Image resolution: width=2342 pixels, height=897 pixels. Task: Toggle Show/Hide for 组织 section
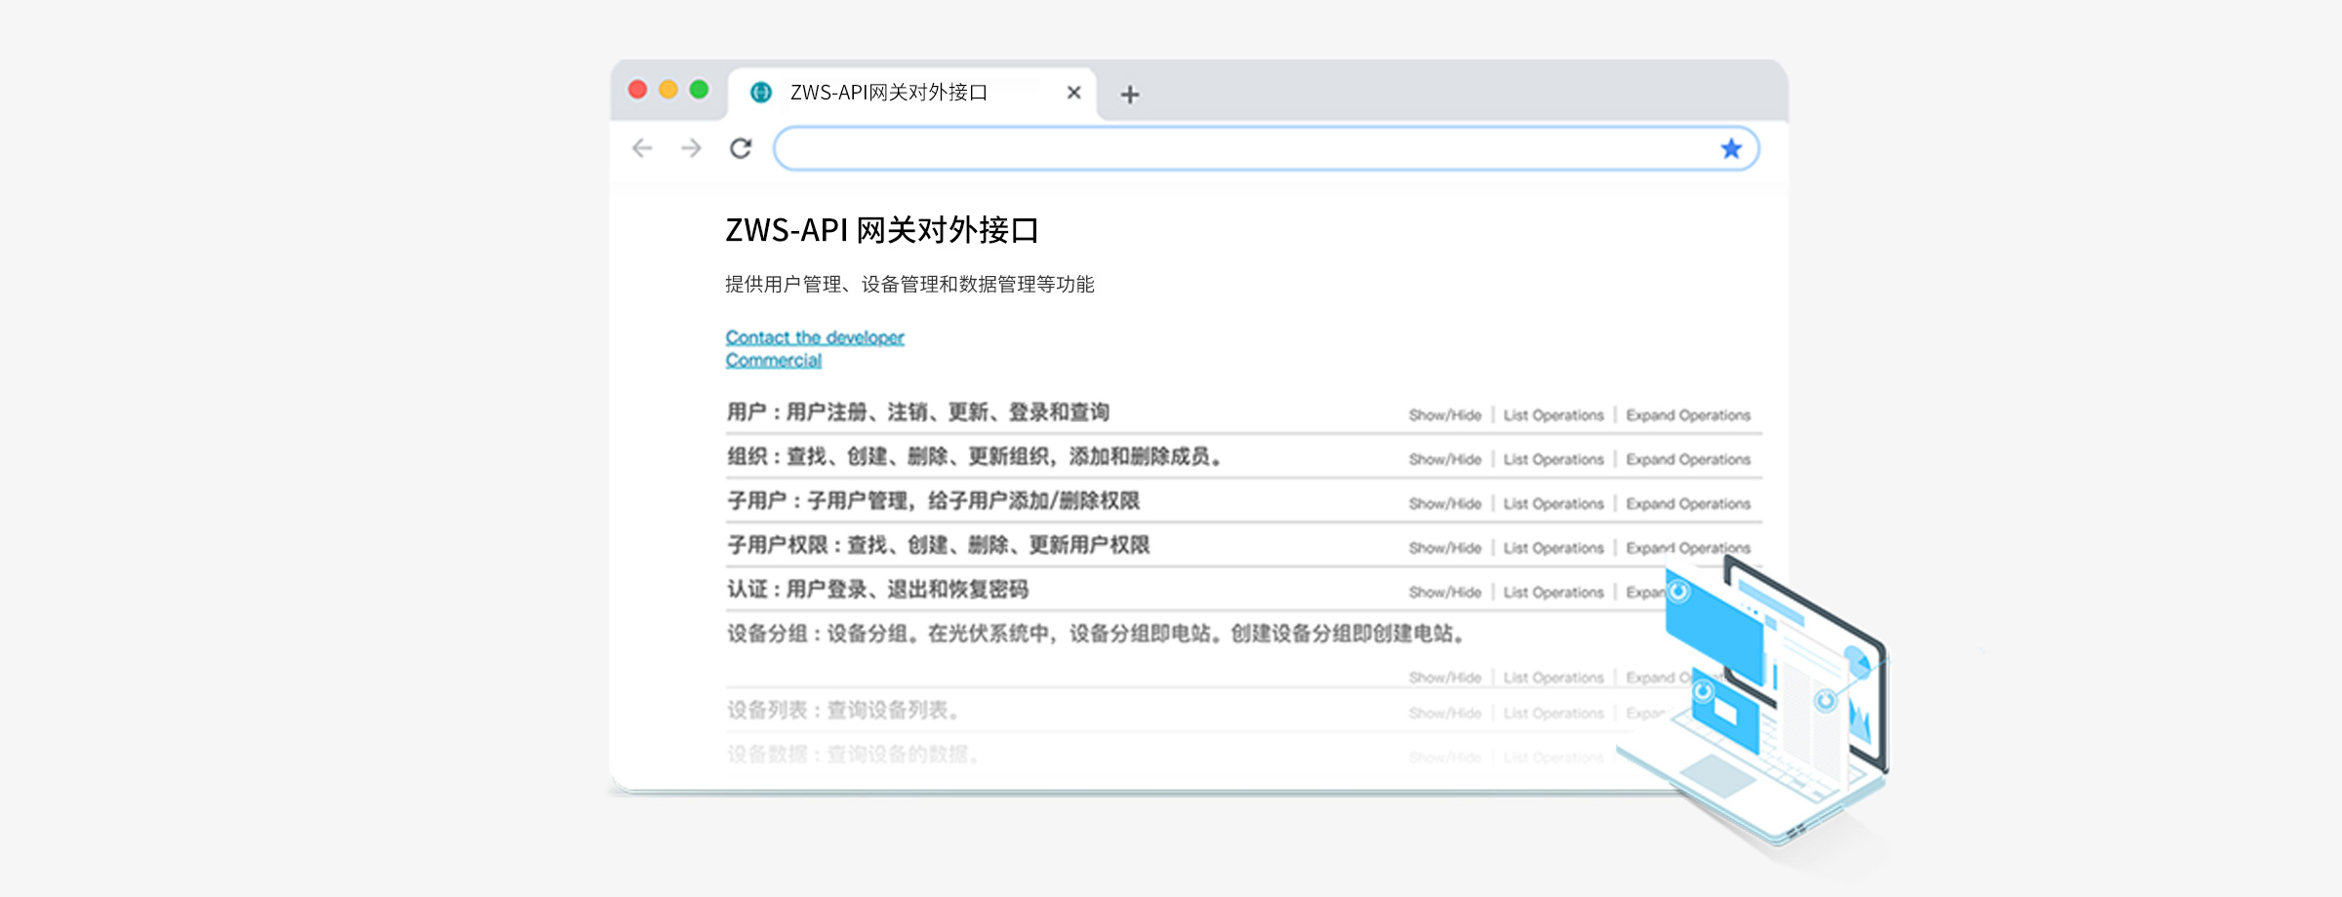(1444, 459)
